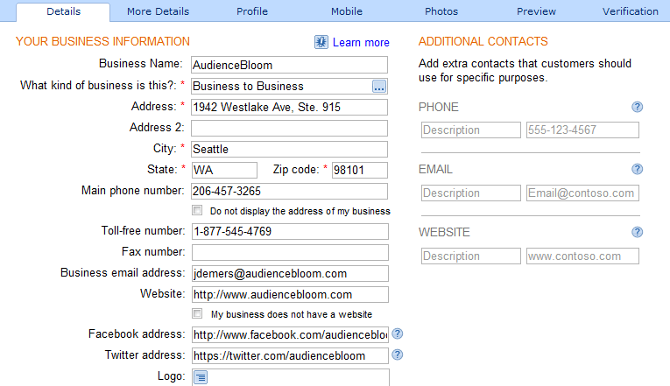Check 'My business does not have a website'
The height and width of the screenshot is (386, 670).
pos(197,313)
